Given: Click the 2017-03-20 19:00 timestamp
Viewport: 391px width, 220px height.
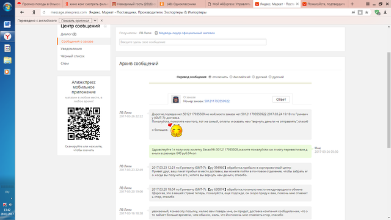Looking at the screenshot, I should tap(131, 191).
